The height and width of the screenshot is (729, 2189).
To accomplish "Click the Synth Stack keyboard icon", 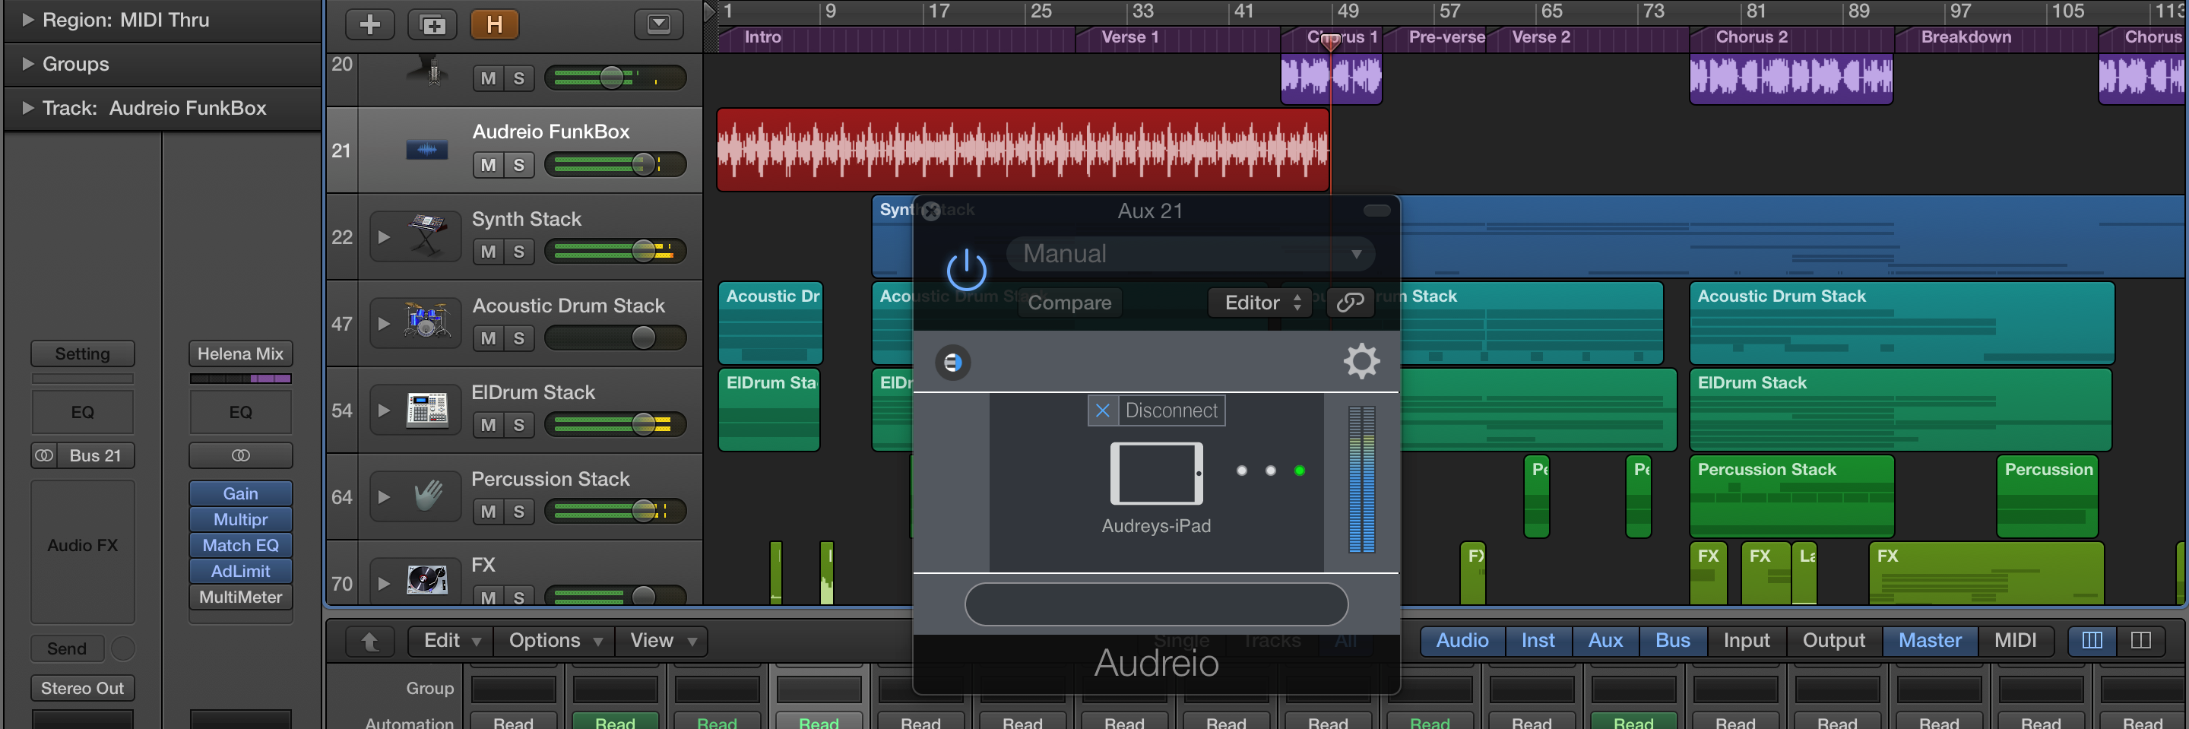I will pyautogui.click(x=426, y=236).
